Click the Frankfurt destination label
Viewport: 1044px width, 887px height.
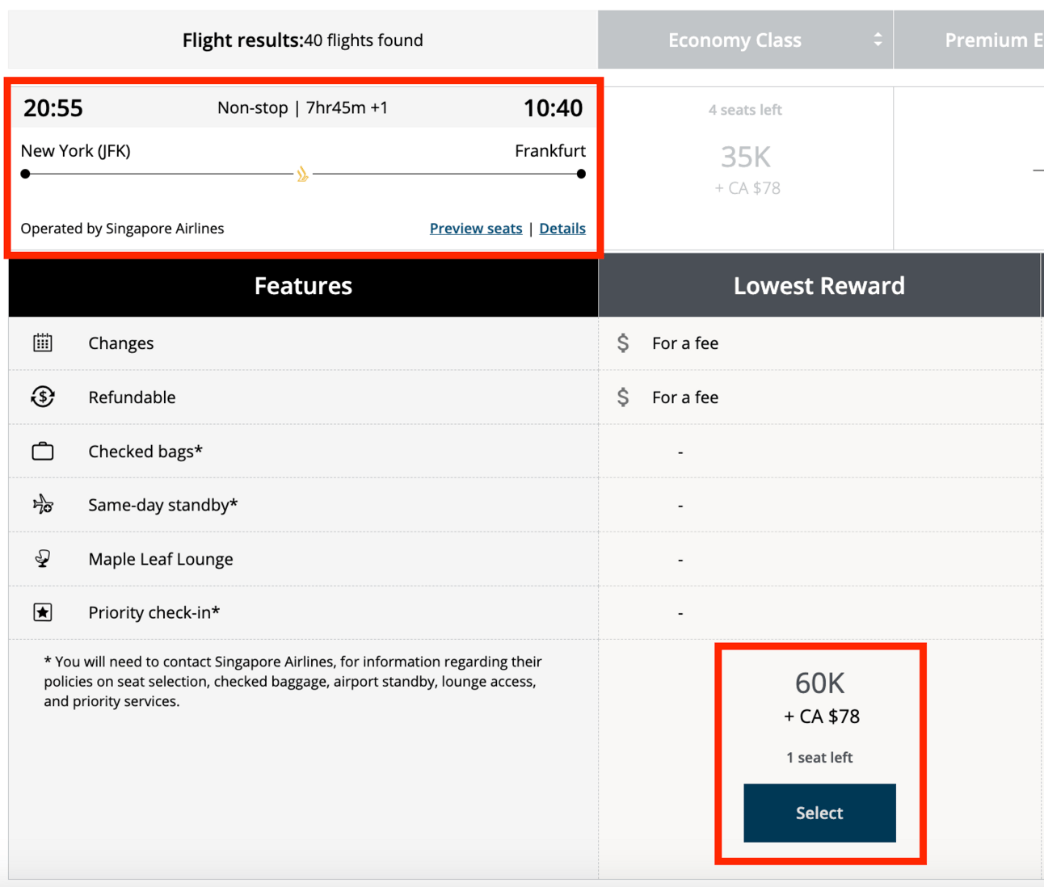[550, 151]
